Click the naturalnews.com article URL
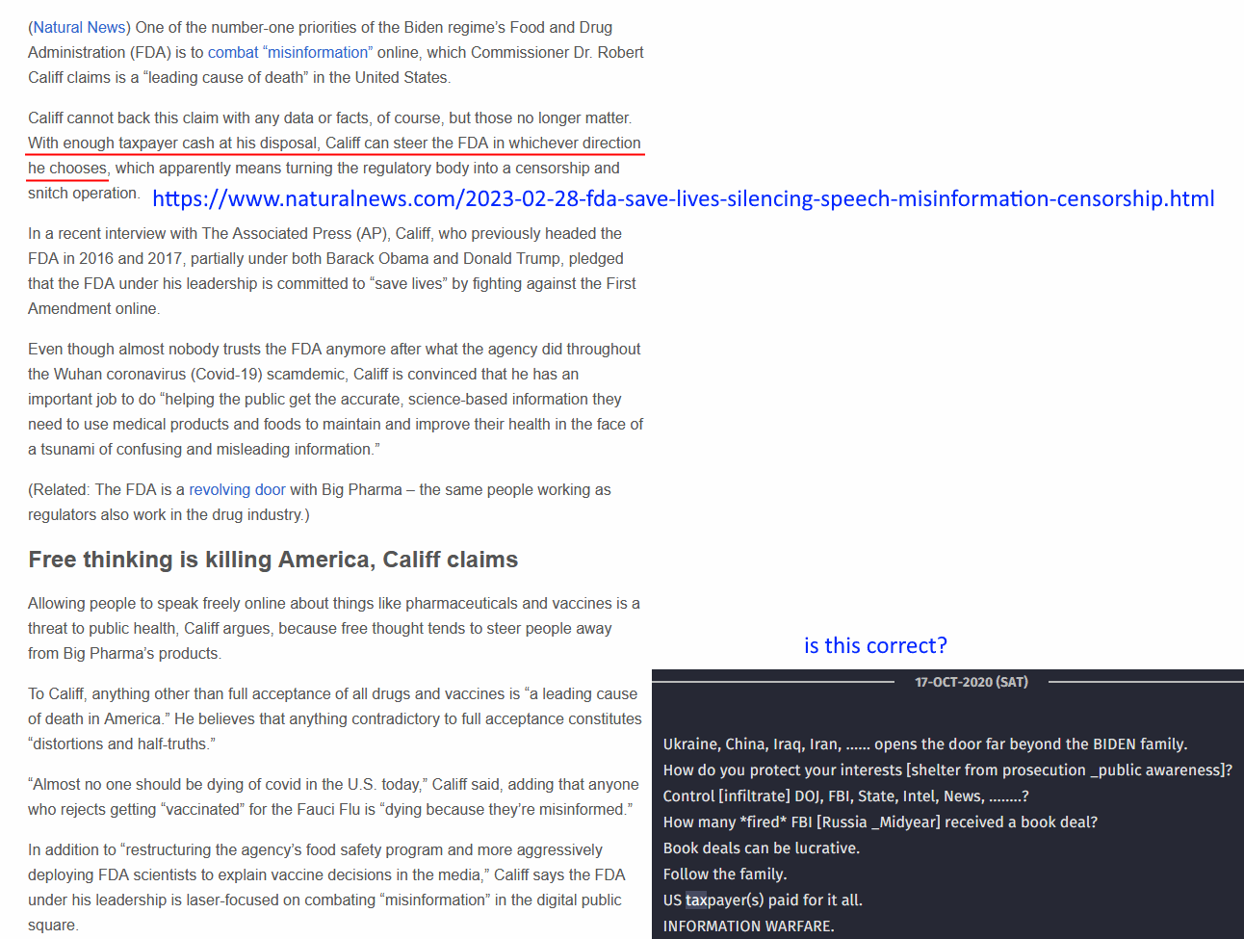This screenshot has height=939, width=1244. (684, 198)
